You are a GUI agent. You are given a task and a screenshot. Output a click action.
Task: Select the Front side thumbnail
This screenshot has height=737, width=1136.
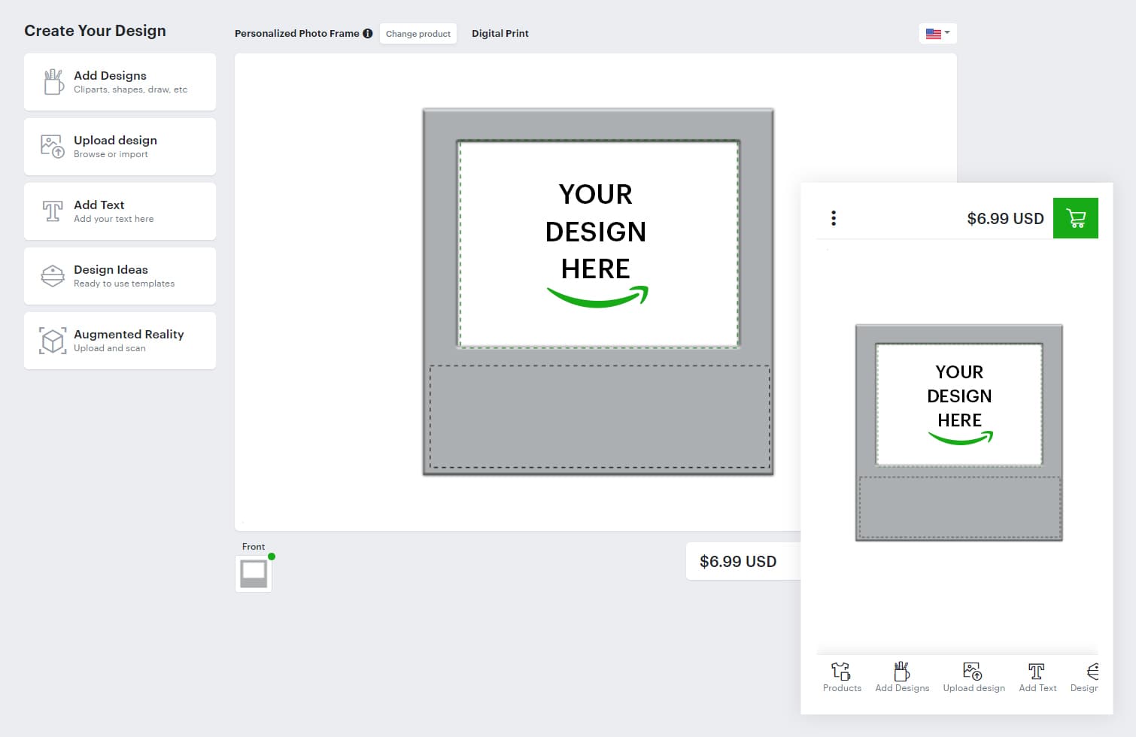coord(254,572)
